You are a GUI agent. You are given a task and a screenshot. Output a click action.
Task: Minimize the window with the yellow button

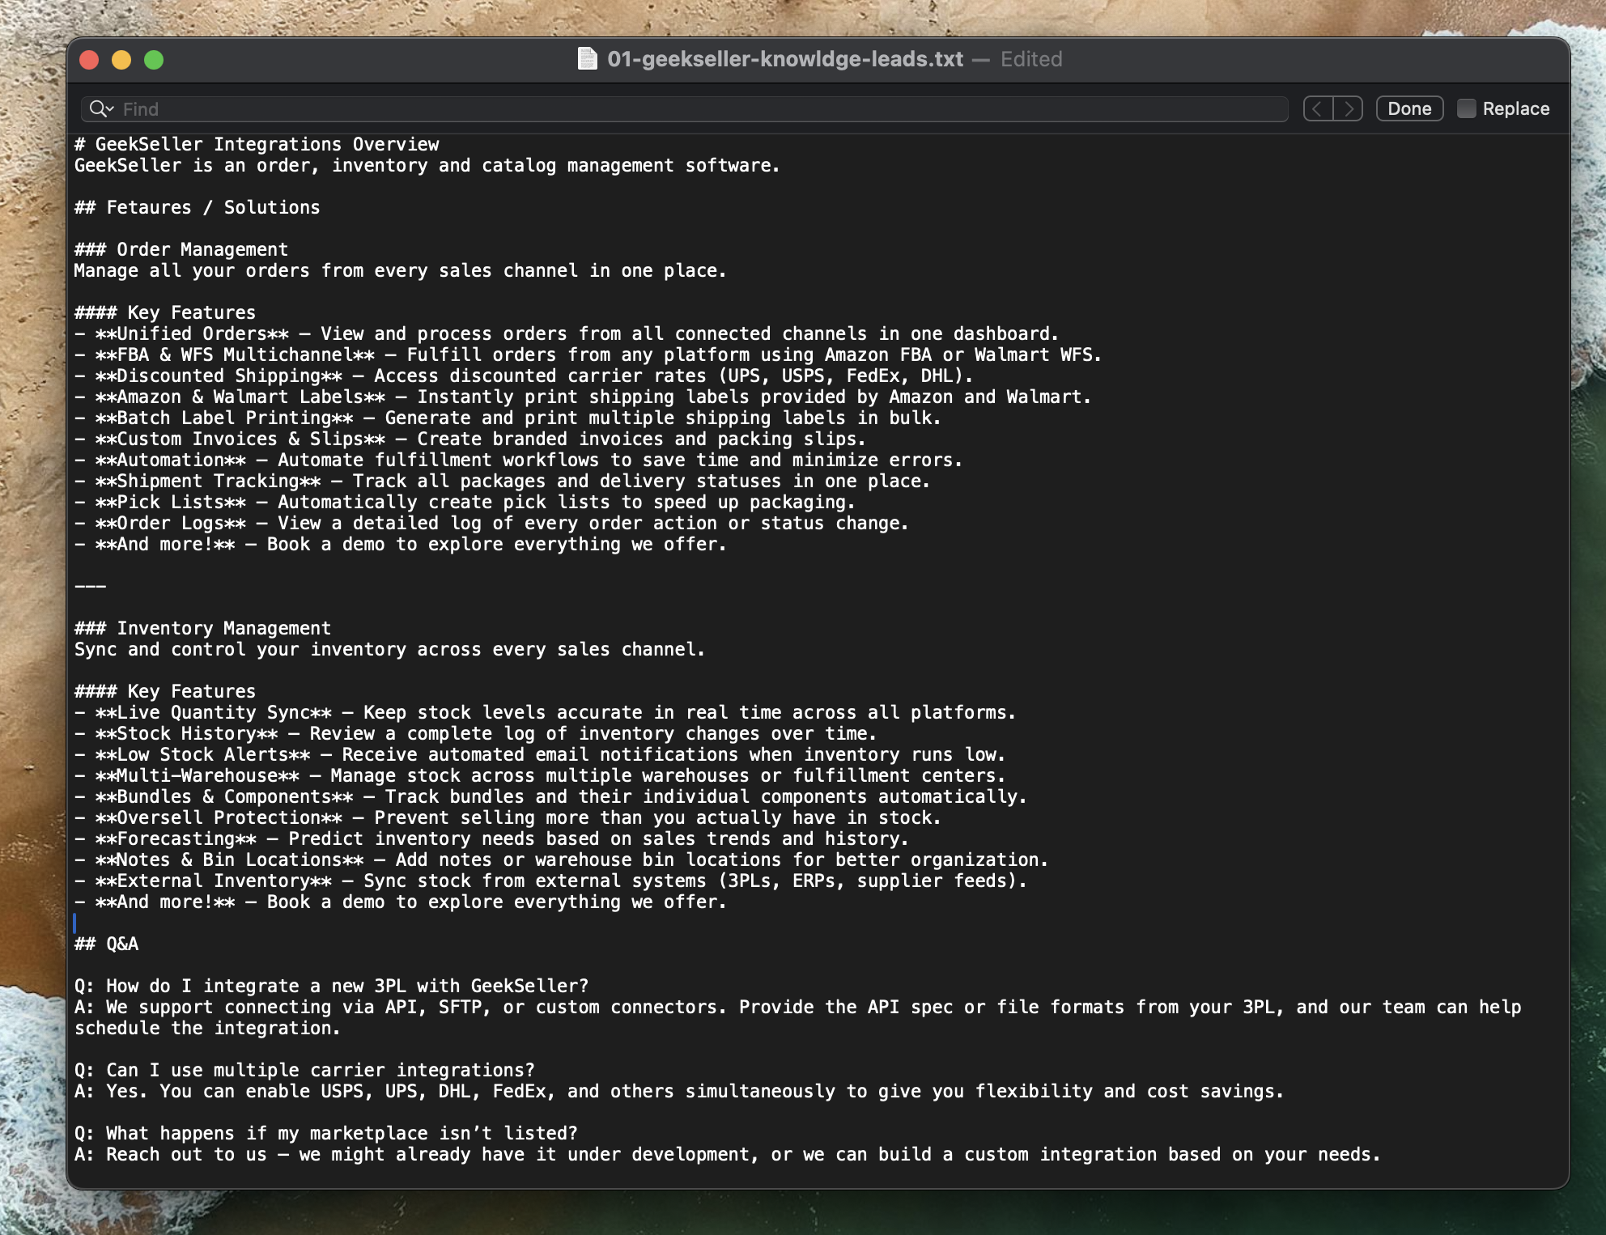click(x=121, y=60)
